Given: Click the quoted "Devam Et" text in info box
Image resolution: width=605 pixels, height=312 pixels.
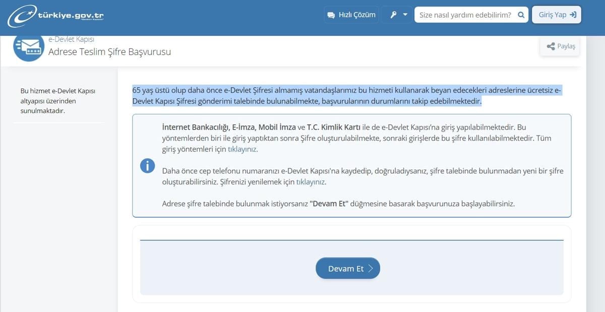Looking at the screenshot, I should [329, 204].
